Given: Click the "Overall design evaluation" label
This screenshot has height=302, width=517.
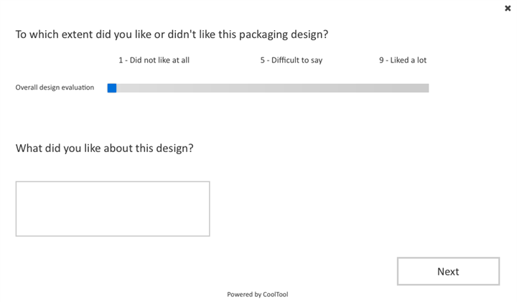Looking at the screenshot, I should point(55,88).
